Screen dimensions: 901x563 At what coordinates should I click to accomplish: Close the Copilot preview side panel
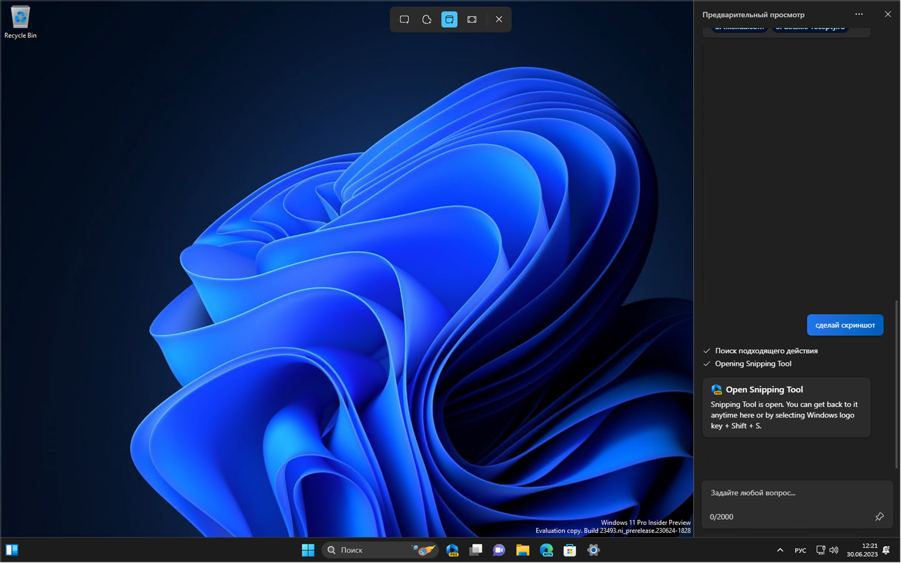pyautogui.click(x=888, y=14)
